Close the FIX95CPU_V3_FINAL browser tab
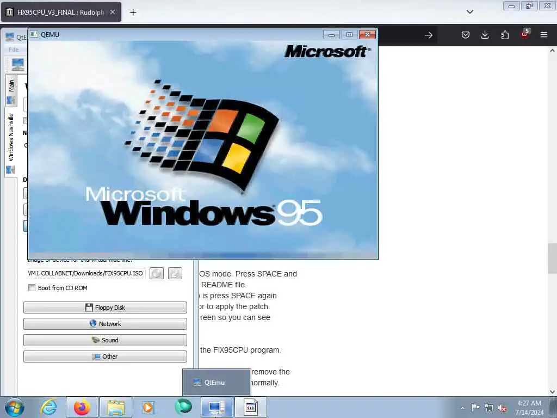 click(112, 12)
